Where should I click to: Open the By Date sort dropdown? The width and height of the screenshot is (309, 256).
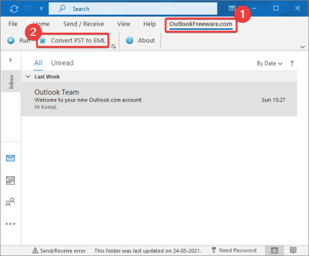(269, 64)
